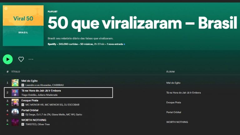Open WORTH NOTHING album link

pos(177,122)
